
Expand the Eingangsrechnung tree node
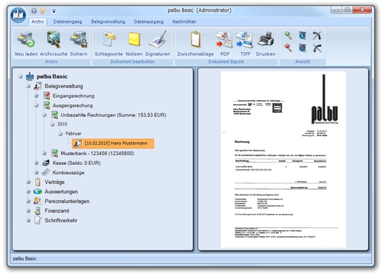37,96
